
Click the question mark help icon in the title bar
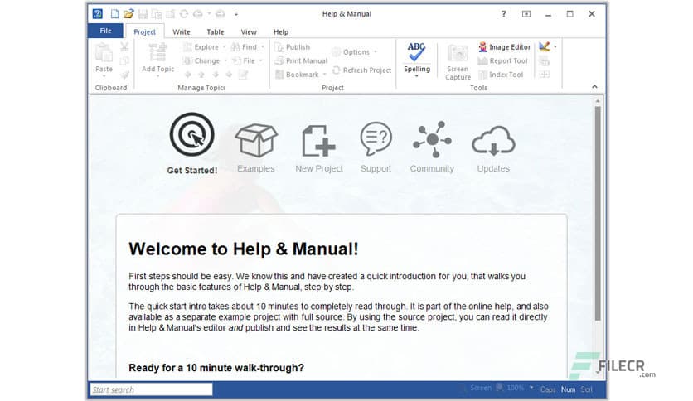click(503, 14)
